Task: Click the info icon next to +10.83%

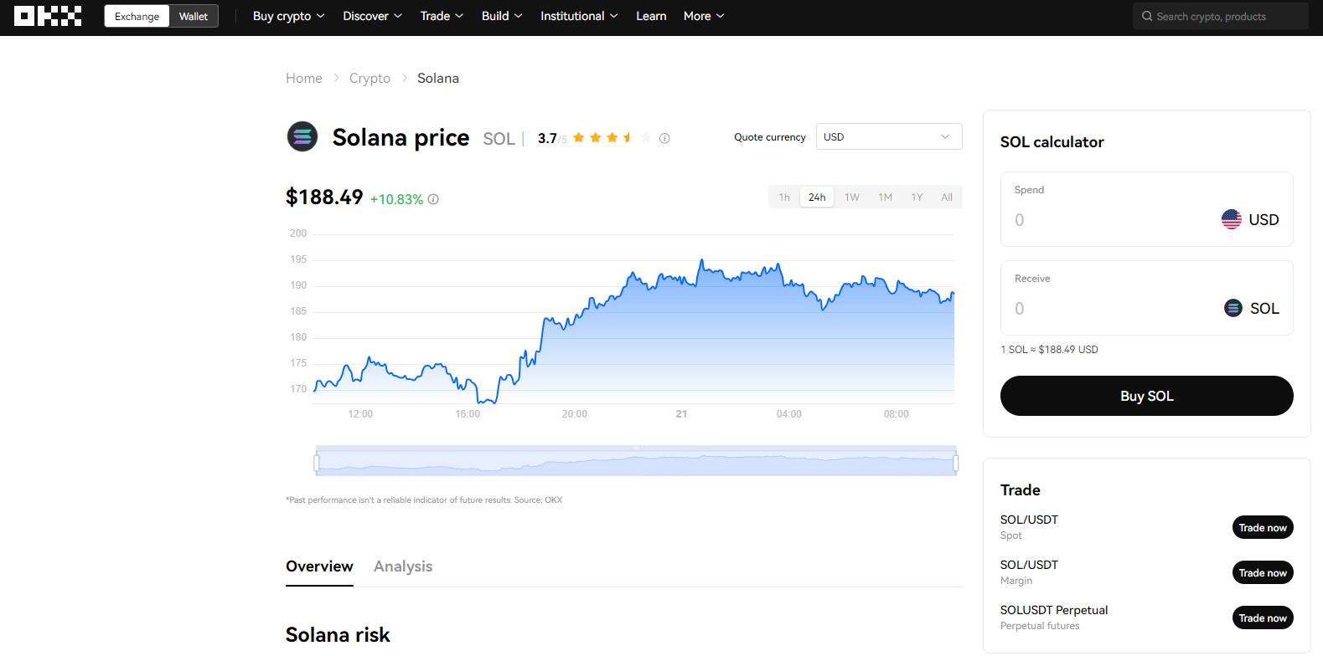Action: (433, 199)
